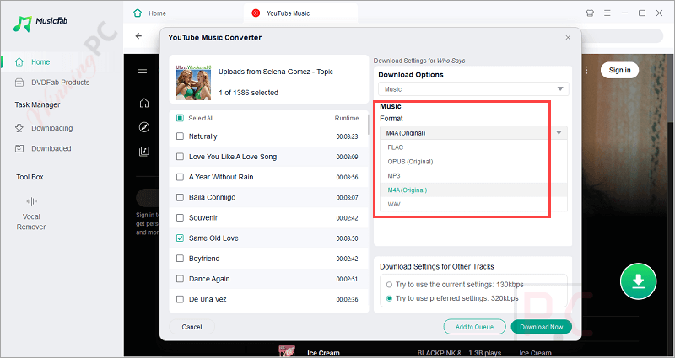Open the Downloaded task list
This screenshot has height=358, width=675.
point(43,149)
